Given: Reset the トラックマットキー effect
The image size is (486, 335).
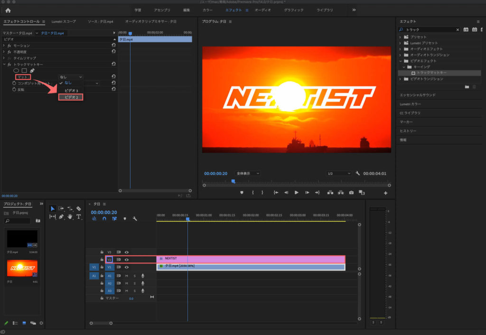Looking at the screenshot, I should (113, 64).
